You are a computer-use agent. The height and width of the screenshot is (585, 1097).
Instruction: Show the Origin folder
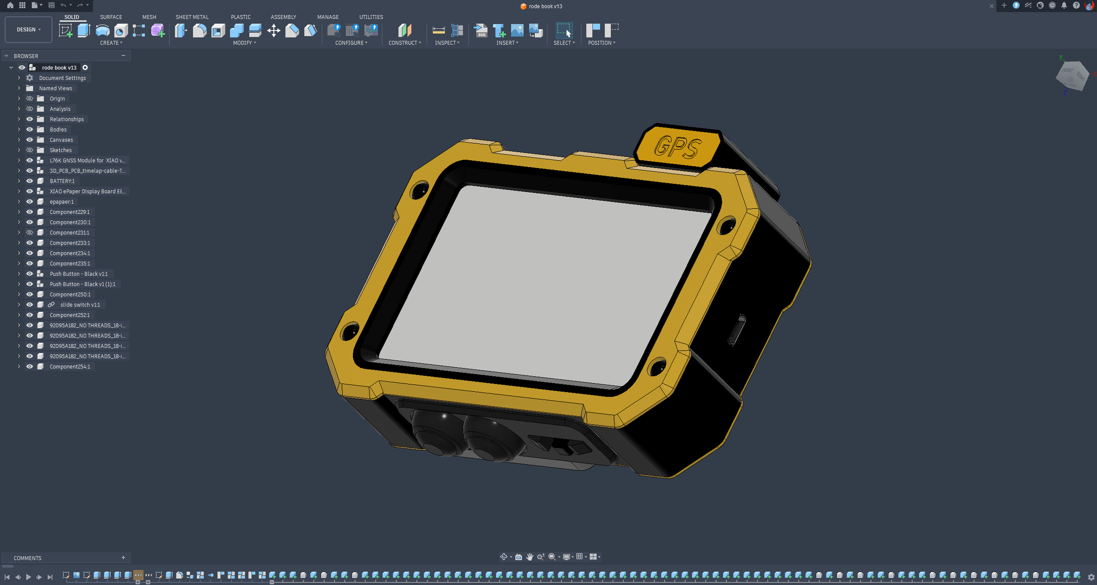[x=30, y=99]
